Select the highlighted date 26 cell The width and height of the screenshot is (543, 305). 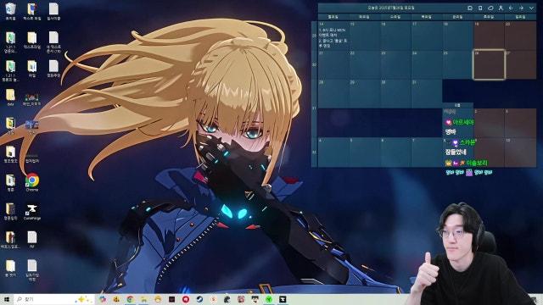tap(489, 64)
